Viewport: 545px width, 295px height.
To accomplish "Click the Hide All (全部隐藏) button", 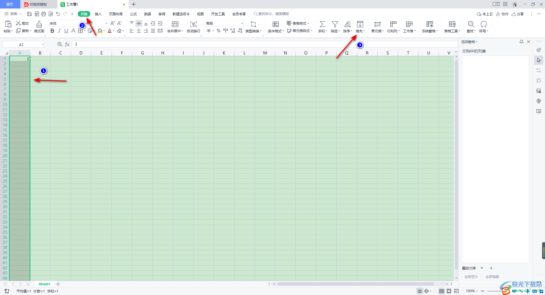I will pyautogui.click(x=492, y=277).
